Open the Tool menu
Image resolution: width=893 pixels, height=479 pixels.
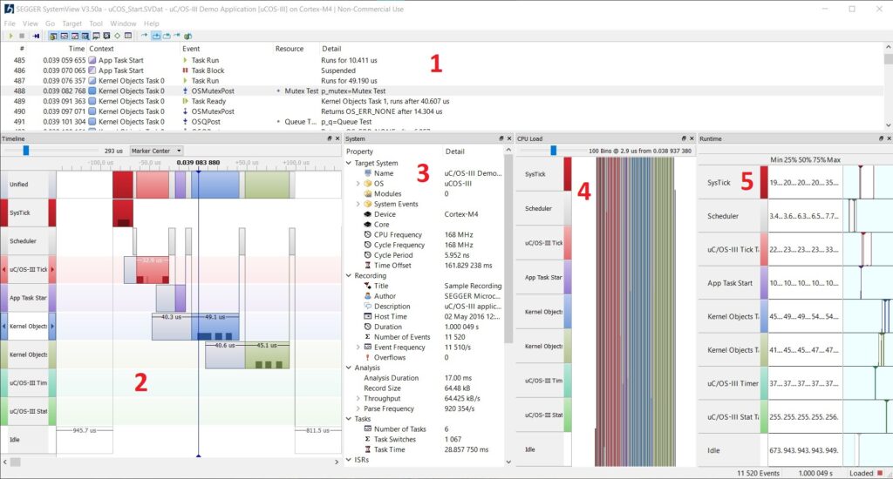coord(96,24)
